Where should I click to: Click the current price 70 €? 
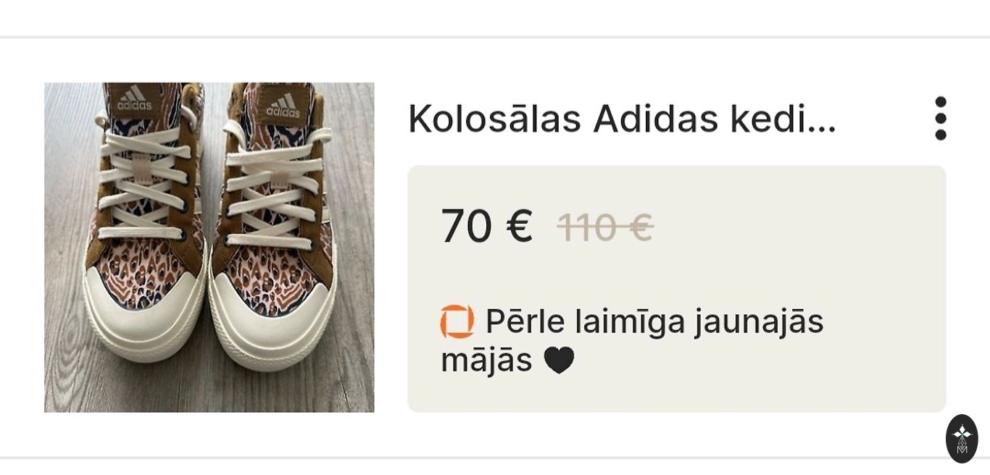[486, 226]
